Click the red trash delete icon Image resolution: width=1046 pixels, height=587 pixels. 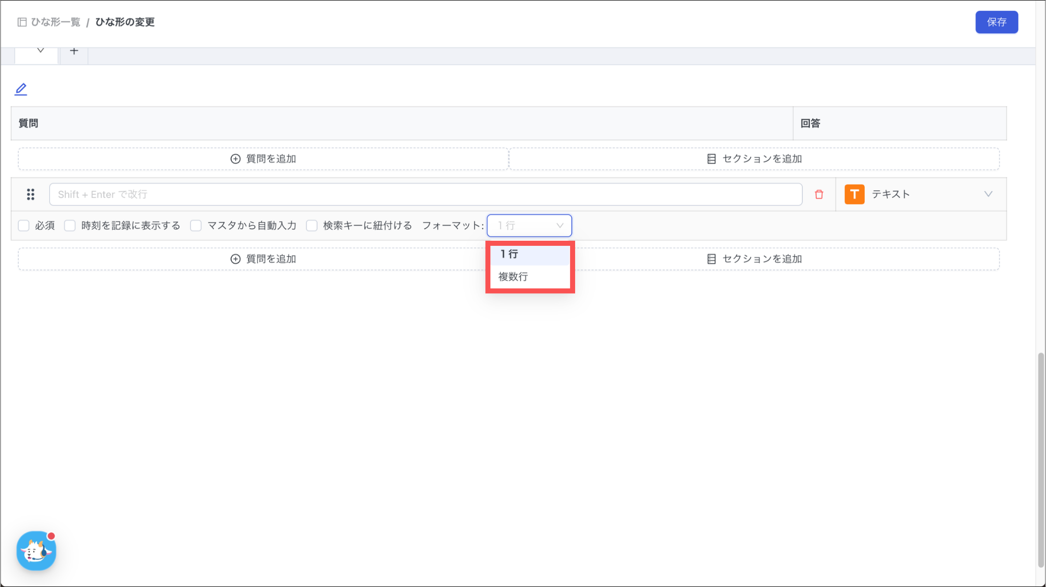(819, 194)
